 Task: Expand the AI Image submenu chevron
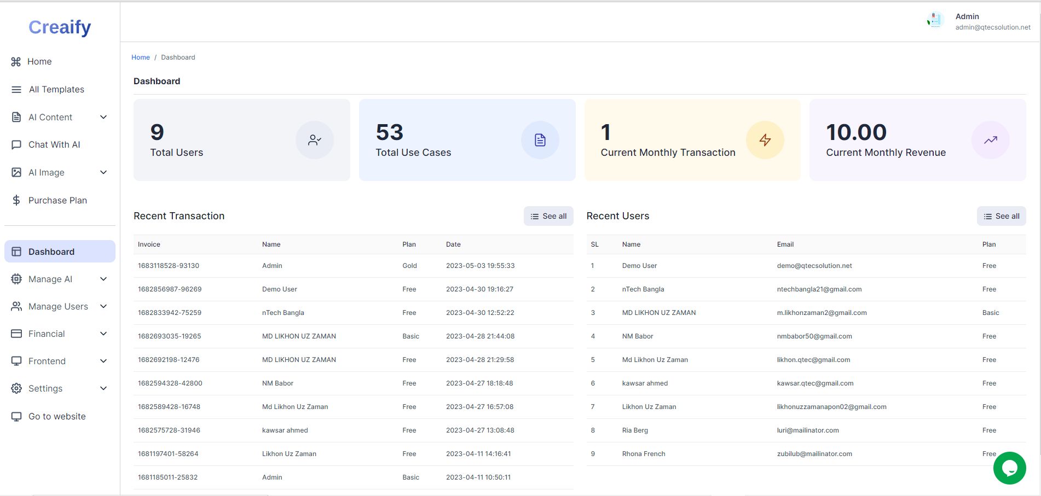pos(103,172)
